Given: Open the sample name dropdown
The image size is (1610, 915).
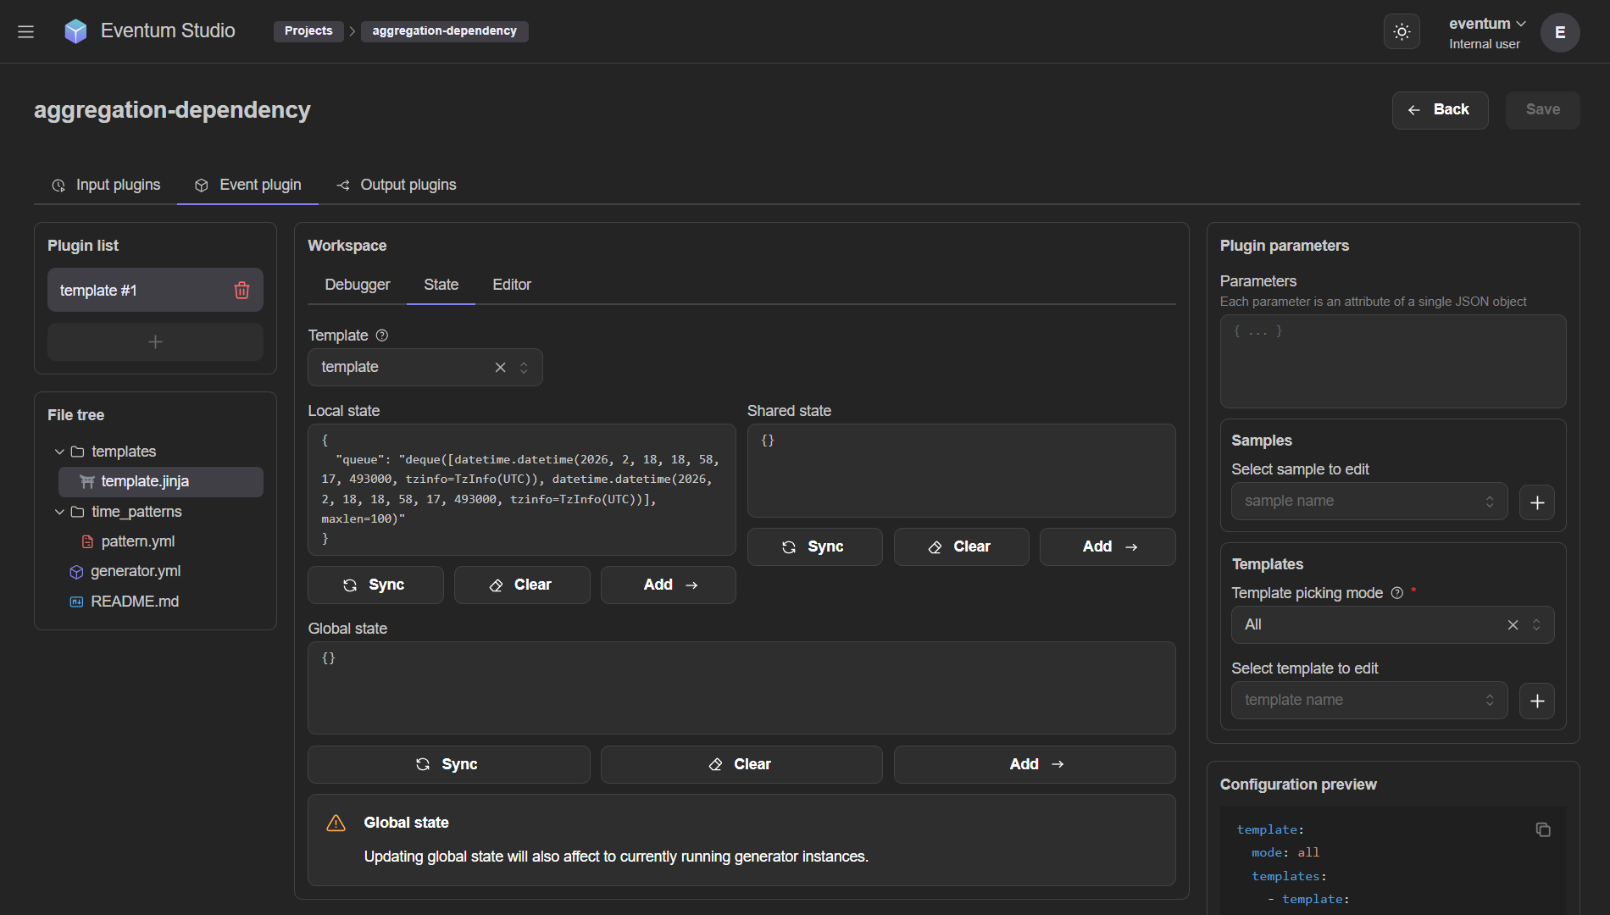Looking at the screenshot, I should (x=1368, y=502).
